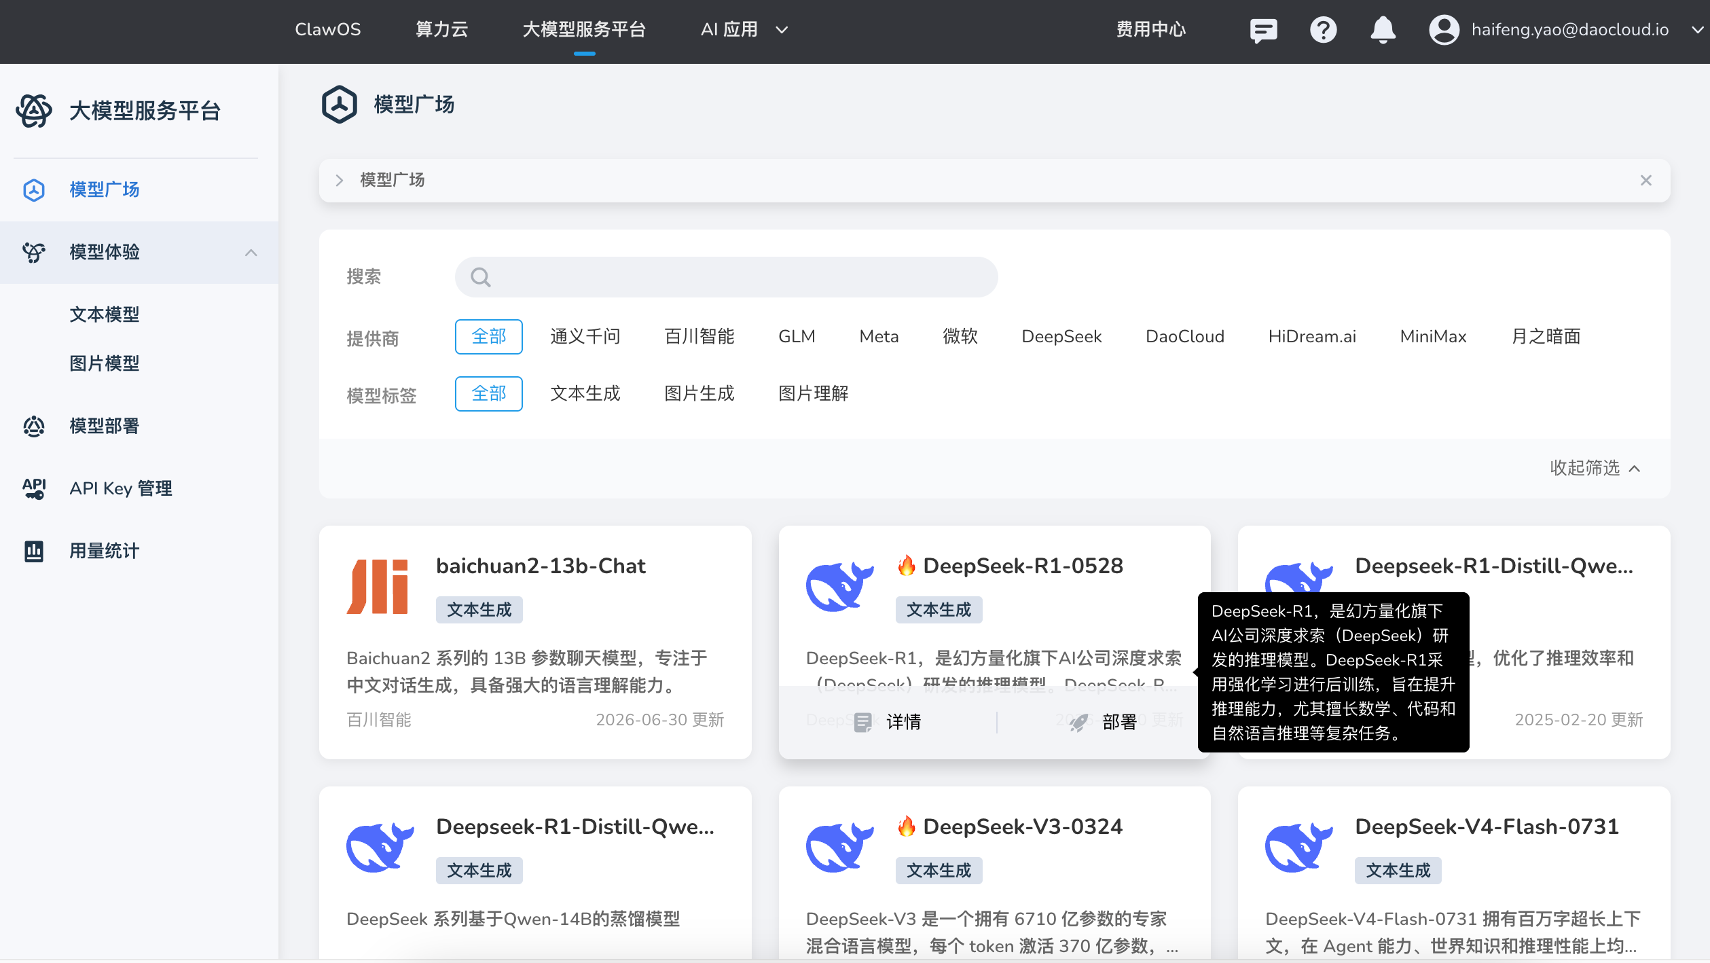Image resolution: width=1710 pixels, height=963 pixels.
Task: Filter providers by 通义千问
Action: click(x=585, y=337)
